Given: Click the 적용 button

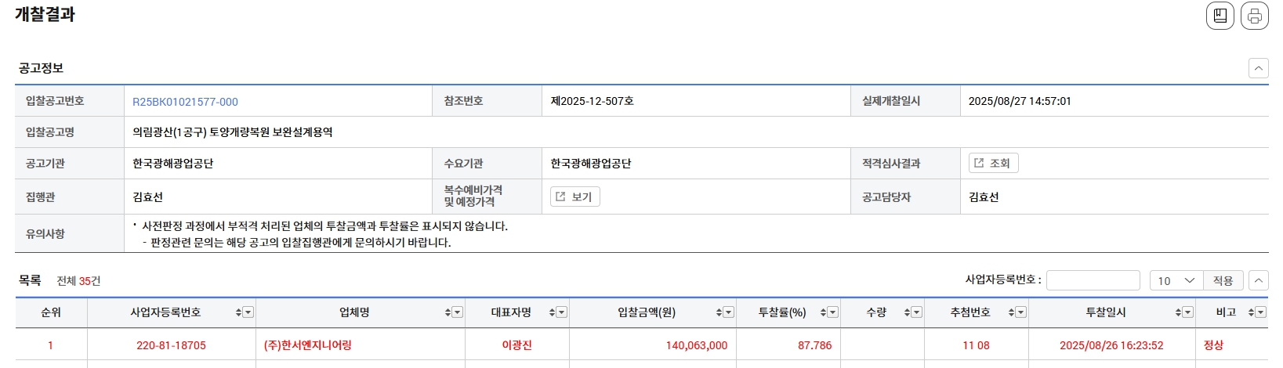Looking at the screenshot, I should click(1223, 280).
